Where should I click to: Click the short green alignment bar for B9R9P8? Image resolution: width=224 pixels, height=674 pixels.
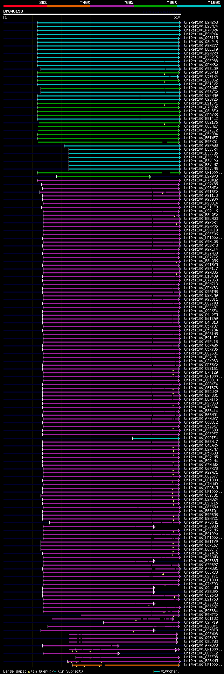104,177
